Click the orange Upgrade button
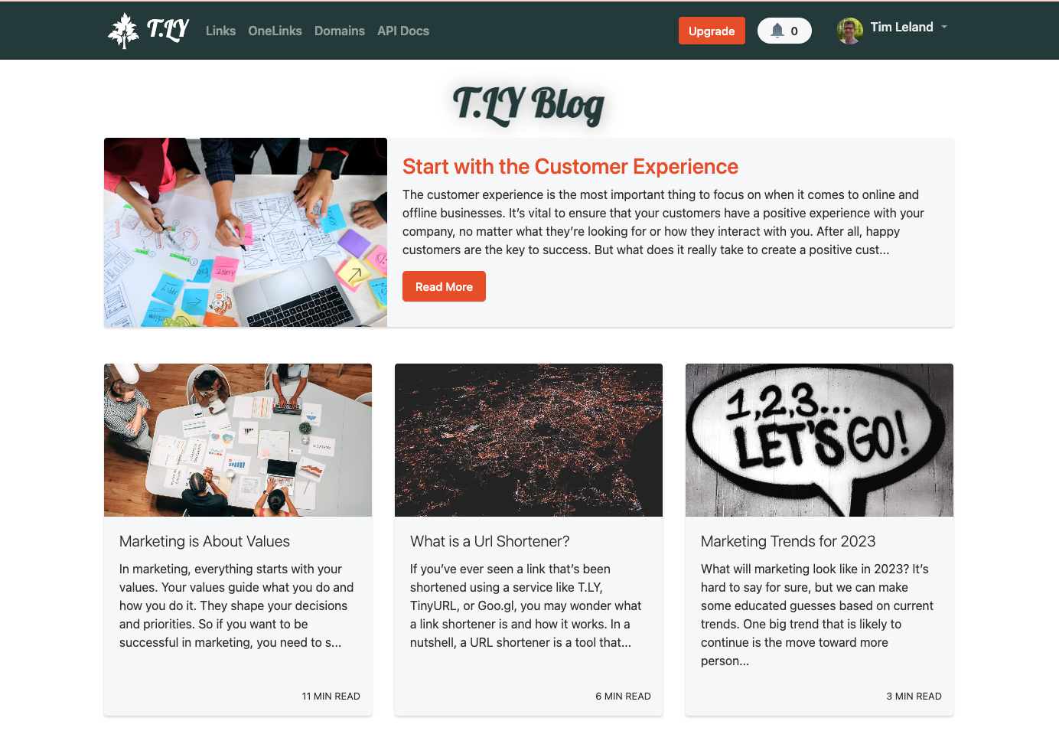 click(712, 31)
